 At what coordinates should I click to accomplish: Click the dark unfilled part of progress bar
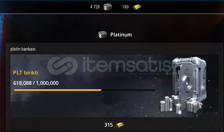coord(128,90)
